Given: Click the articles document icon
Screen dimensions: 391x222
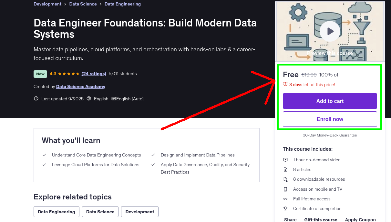Looking at the screenshot, I should coord(285,169).
